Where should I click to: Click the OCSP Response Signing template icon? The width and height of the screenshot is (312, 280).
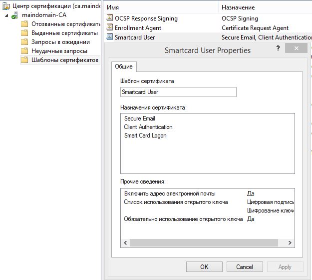(x=110, y=18)
